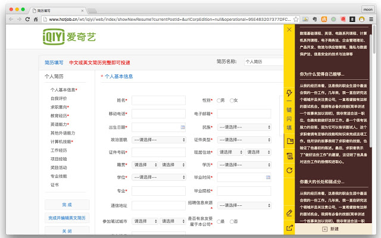The width and height of the screenshot is (381, 238).
Task: Open calendar picker for 毕业时间
Action: coord(268,177)
